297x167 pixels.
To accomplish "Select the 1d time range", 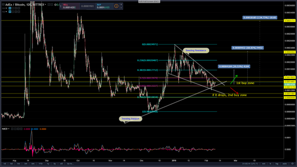I will (x=5, y=164).
